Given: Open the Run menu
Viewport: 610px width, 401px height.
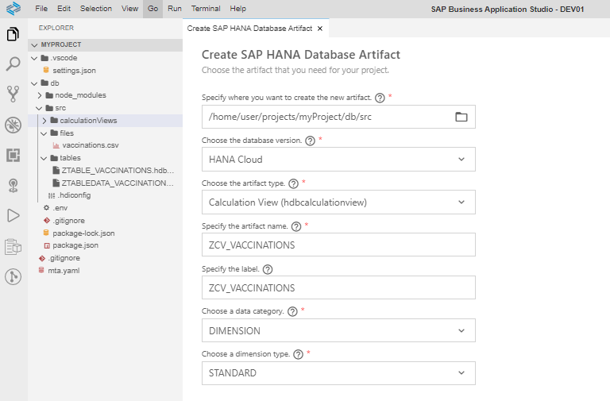Looking at the screenshot, I should coord(175,9).
